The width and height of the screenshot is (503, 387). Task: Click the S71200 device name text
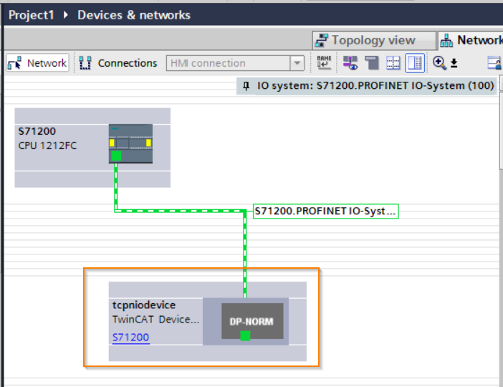37,131
